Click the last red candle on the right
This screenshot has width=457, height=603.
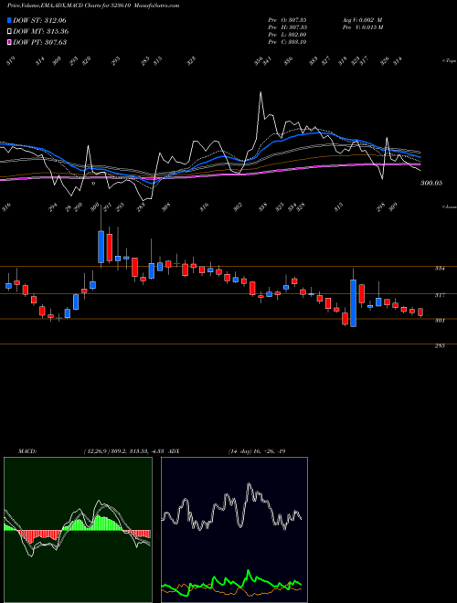coord(420,312)
